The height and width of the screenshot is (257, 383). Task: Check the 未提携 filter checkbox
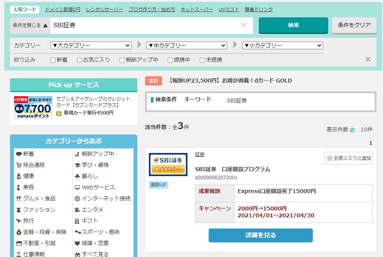coord(202,60)
